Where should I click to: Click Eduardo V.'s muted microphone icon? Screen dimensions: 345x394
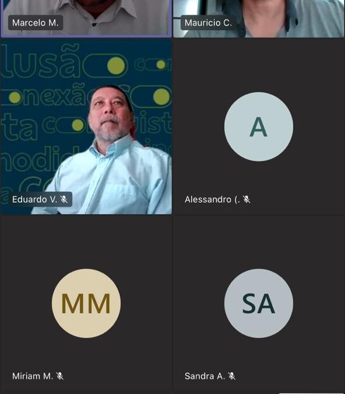64,199
